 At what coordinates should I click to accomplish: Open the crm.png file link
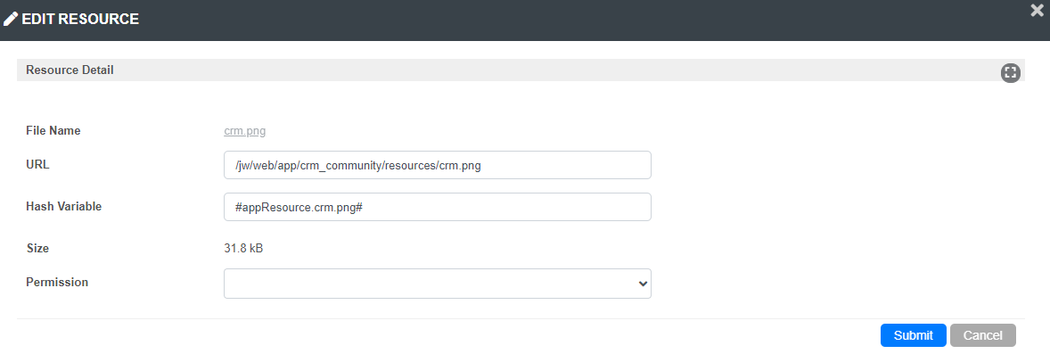click(x=244, y=131)
